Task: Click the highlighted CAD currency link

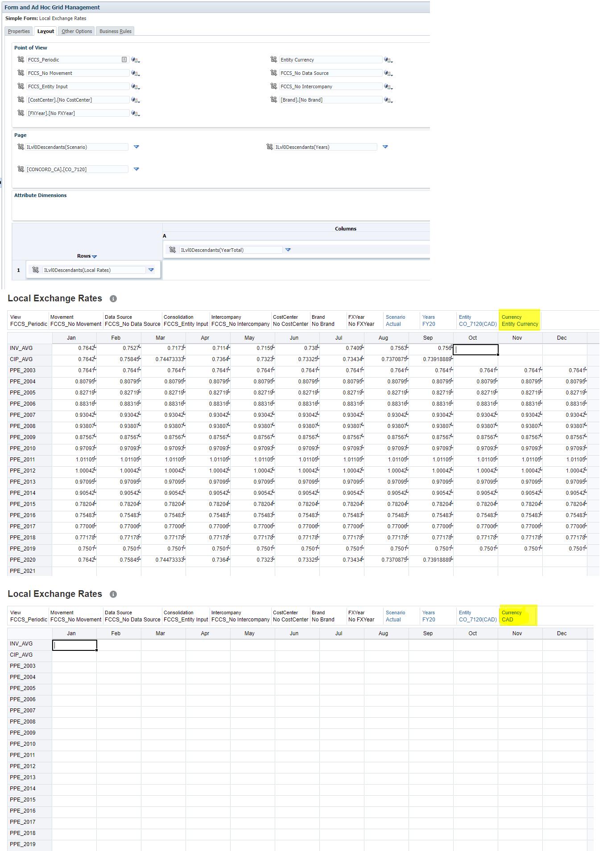Action: coord(508,620)
